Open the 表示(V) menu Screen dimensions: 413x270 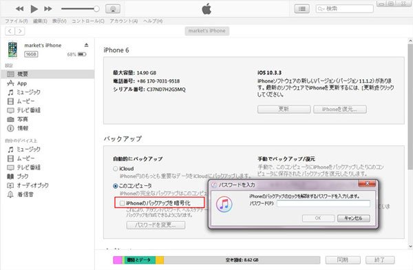pos(59,21)
